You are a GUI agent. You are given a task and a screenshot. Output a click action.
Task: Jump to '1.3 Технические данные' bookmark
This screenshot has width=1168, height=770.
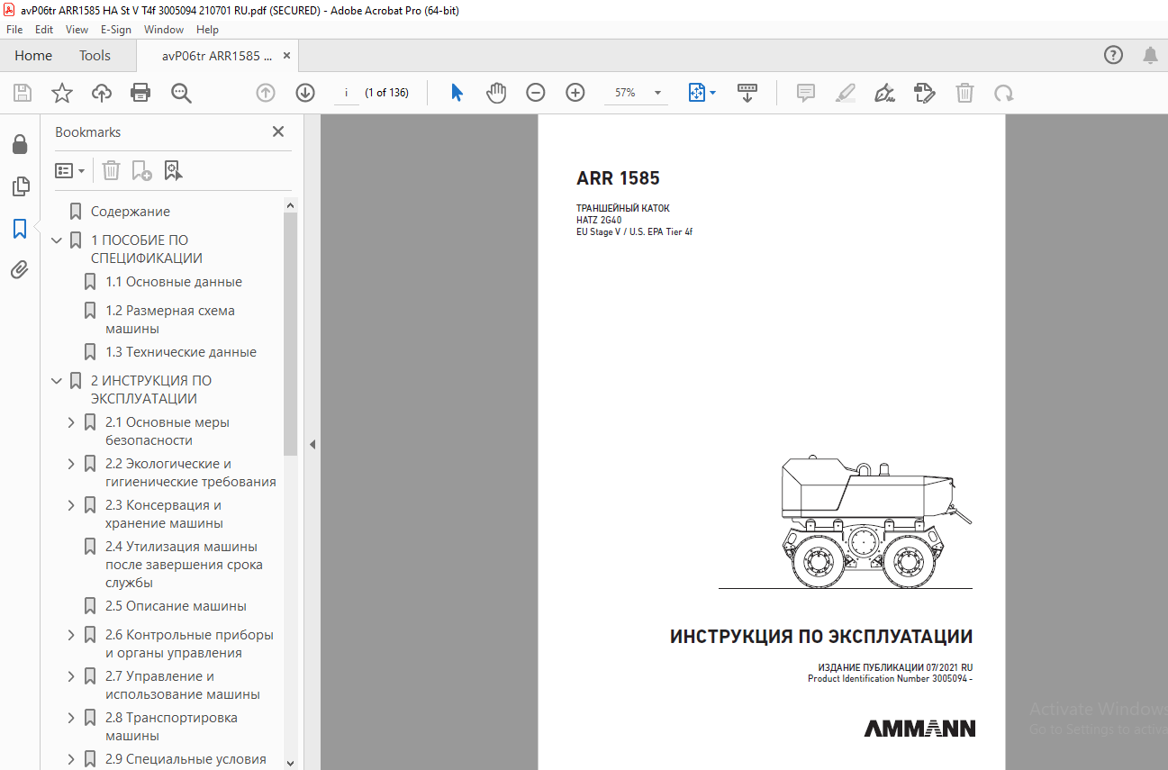tap(181, 352)
